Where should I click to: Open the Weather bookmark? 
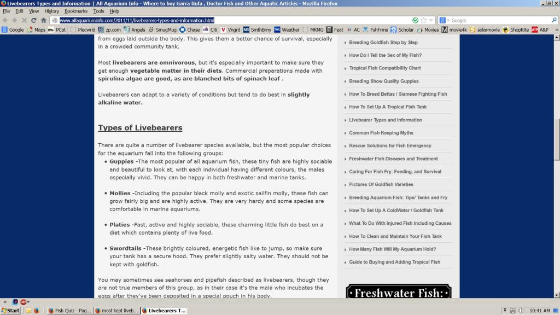pos(286,30)
